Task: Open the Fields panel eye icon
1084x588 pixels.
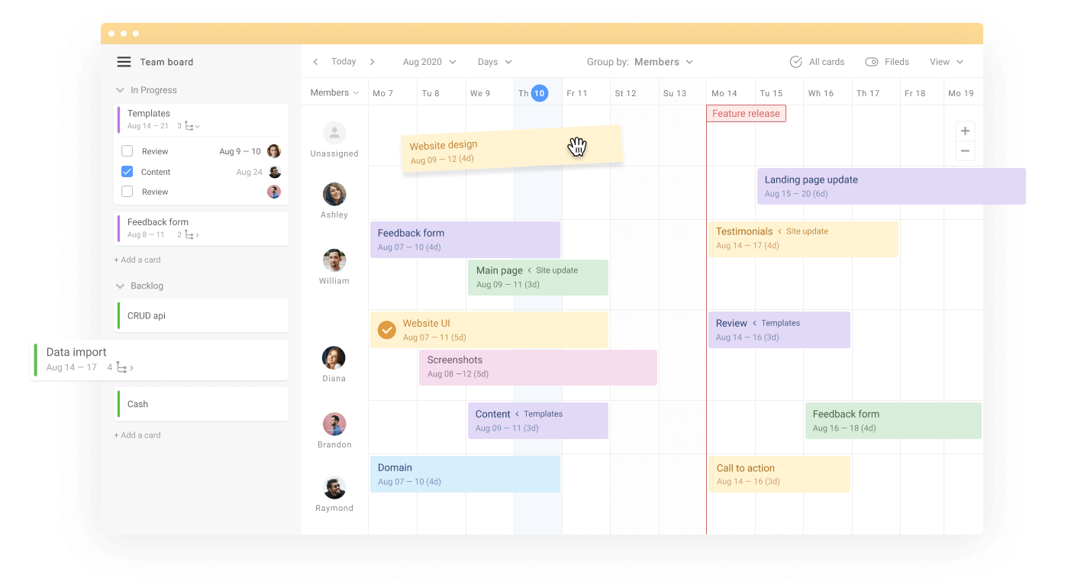Action: (x=871, y=61)
